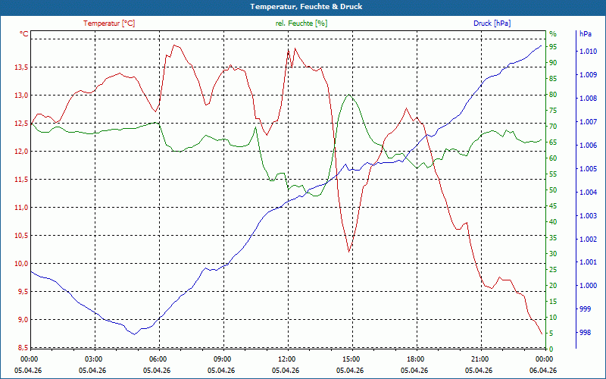Click the '30' tick on the humidity axis
The image size is (606, 379).
[x=553, y=254]
